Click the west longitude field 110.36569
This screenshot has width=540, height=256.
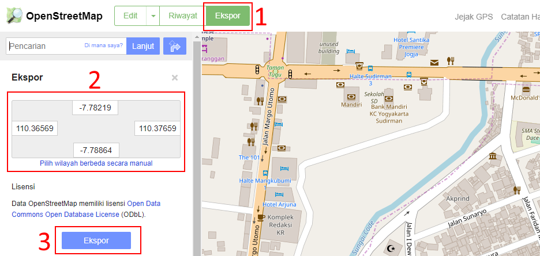35,128
